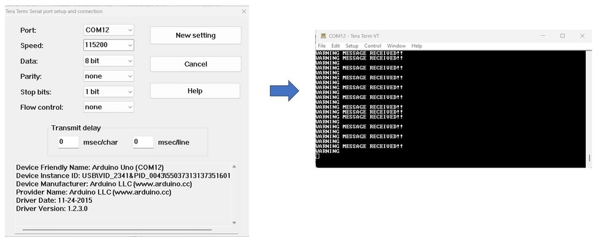This screenshot has height=241, width=597.
Task: Open the Window menu in Tera Term VT
Action: (x=396, y=46)
